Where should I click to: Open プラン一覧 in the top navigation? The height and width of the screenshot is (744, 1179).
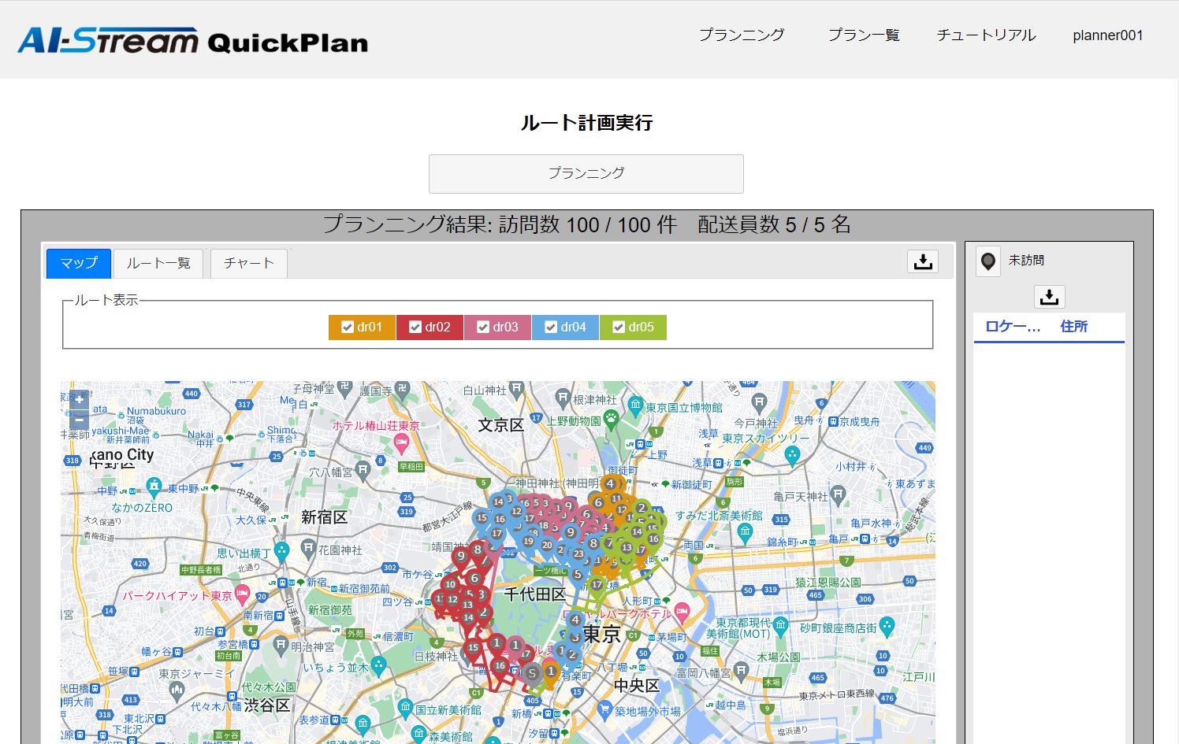(863, 35)
